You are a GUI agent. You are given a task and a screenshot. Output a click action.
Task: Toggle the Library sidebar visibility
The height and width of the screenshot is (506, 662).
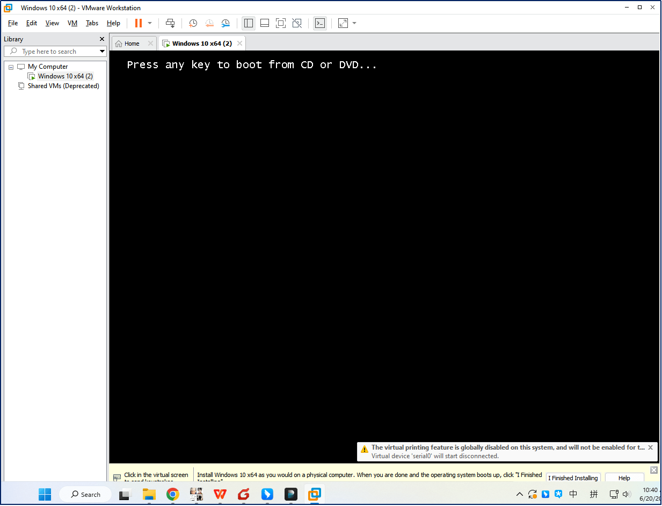click(248, 23)
